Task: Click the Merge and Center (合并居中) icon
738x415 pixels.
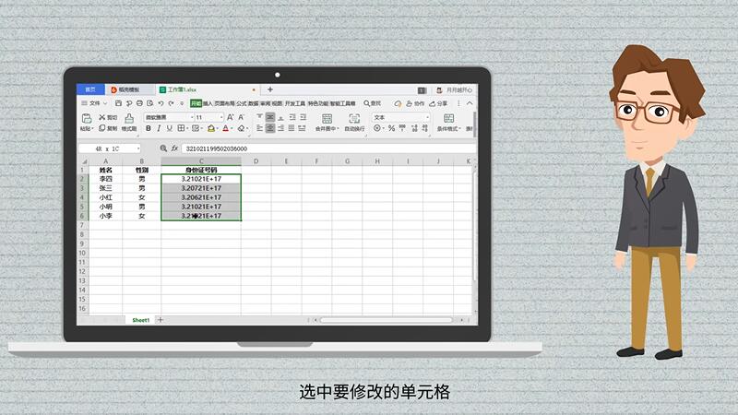Action: click(x=327, y=119)
